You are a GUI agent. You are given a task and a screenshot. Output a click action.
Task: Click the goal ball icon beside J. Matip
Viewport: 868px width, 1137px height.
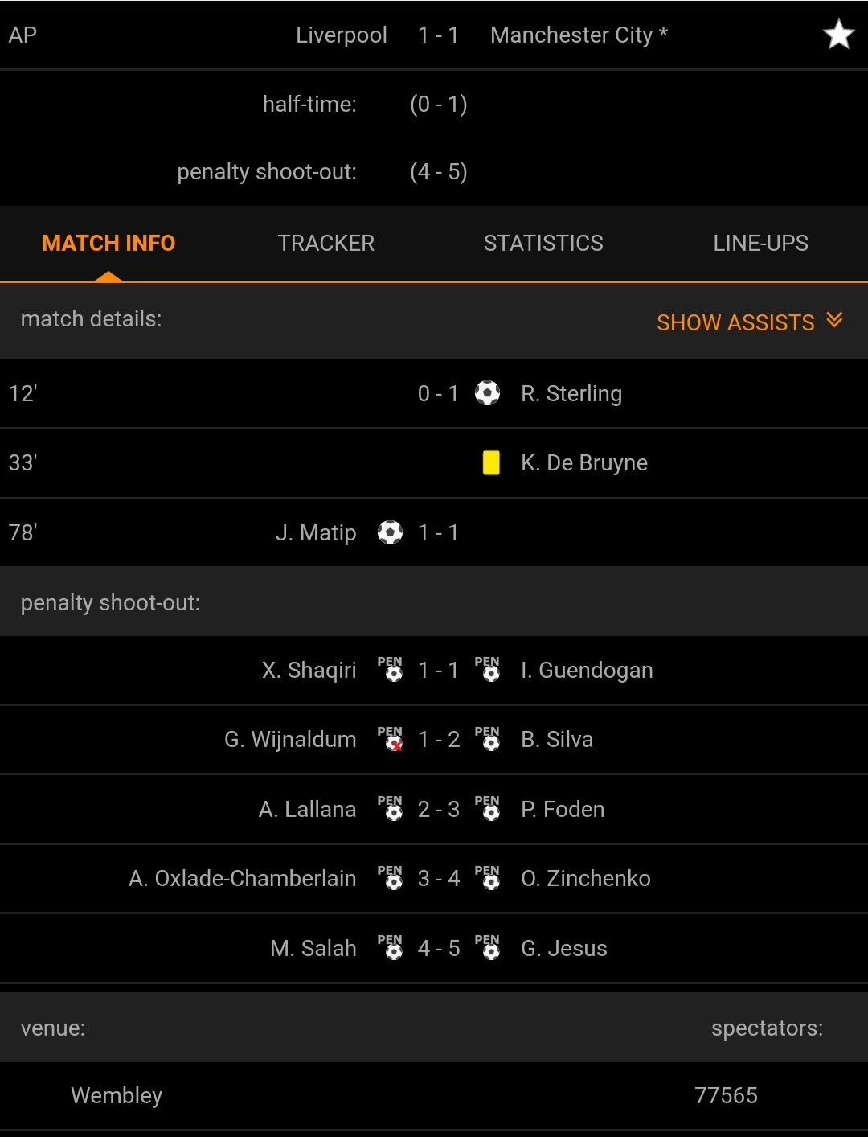pyautogui.click(x=390, y=532)
